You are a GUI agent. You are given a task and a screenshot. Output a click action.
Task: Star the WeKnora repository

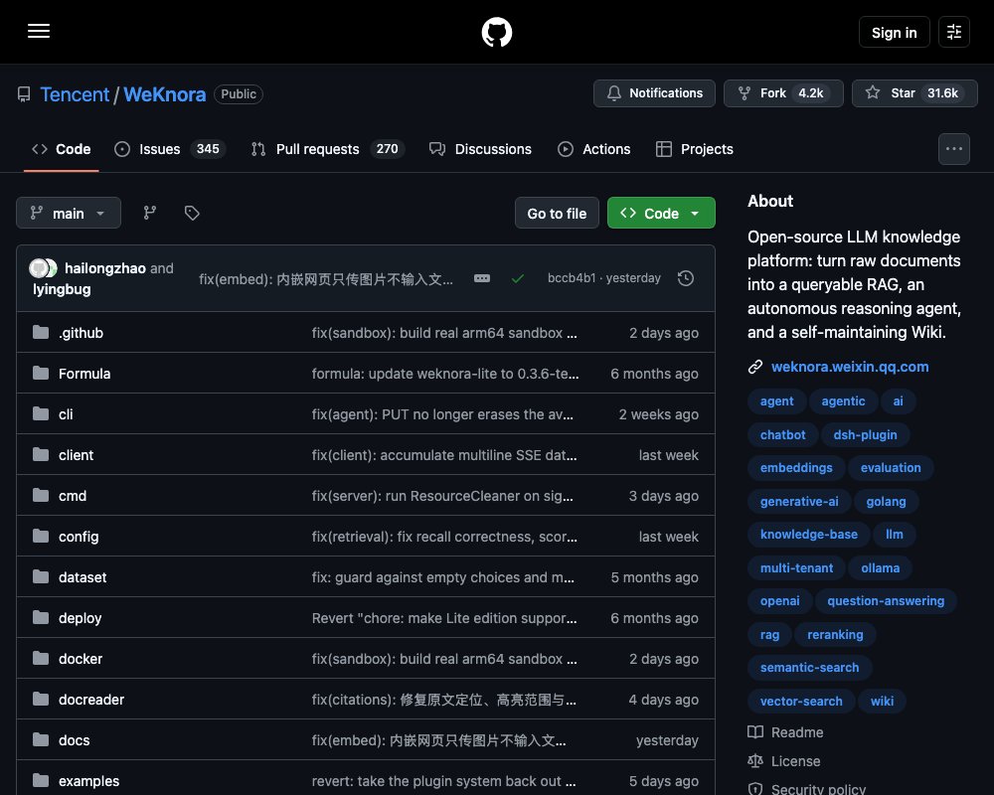click(914, 93)
